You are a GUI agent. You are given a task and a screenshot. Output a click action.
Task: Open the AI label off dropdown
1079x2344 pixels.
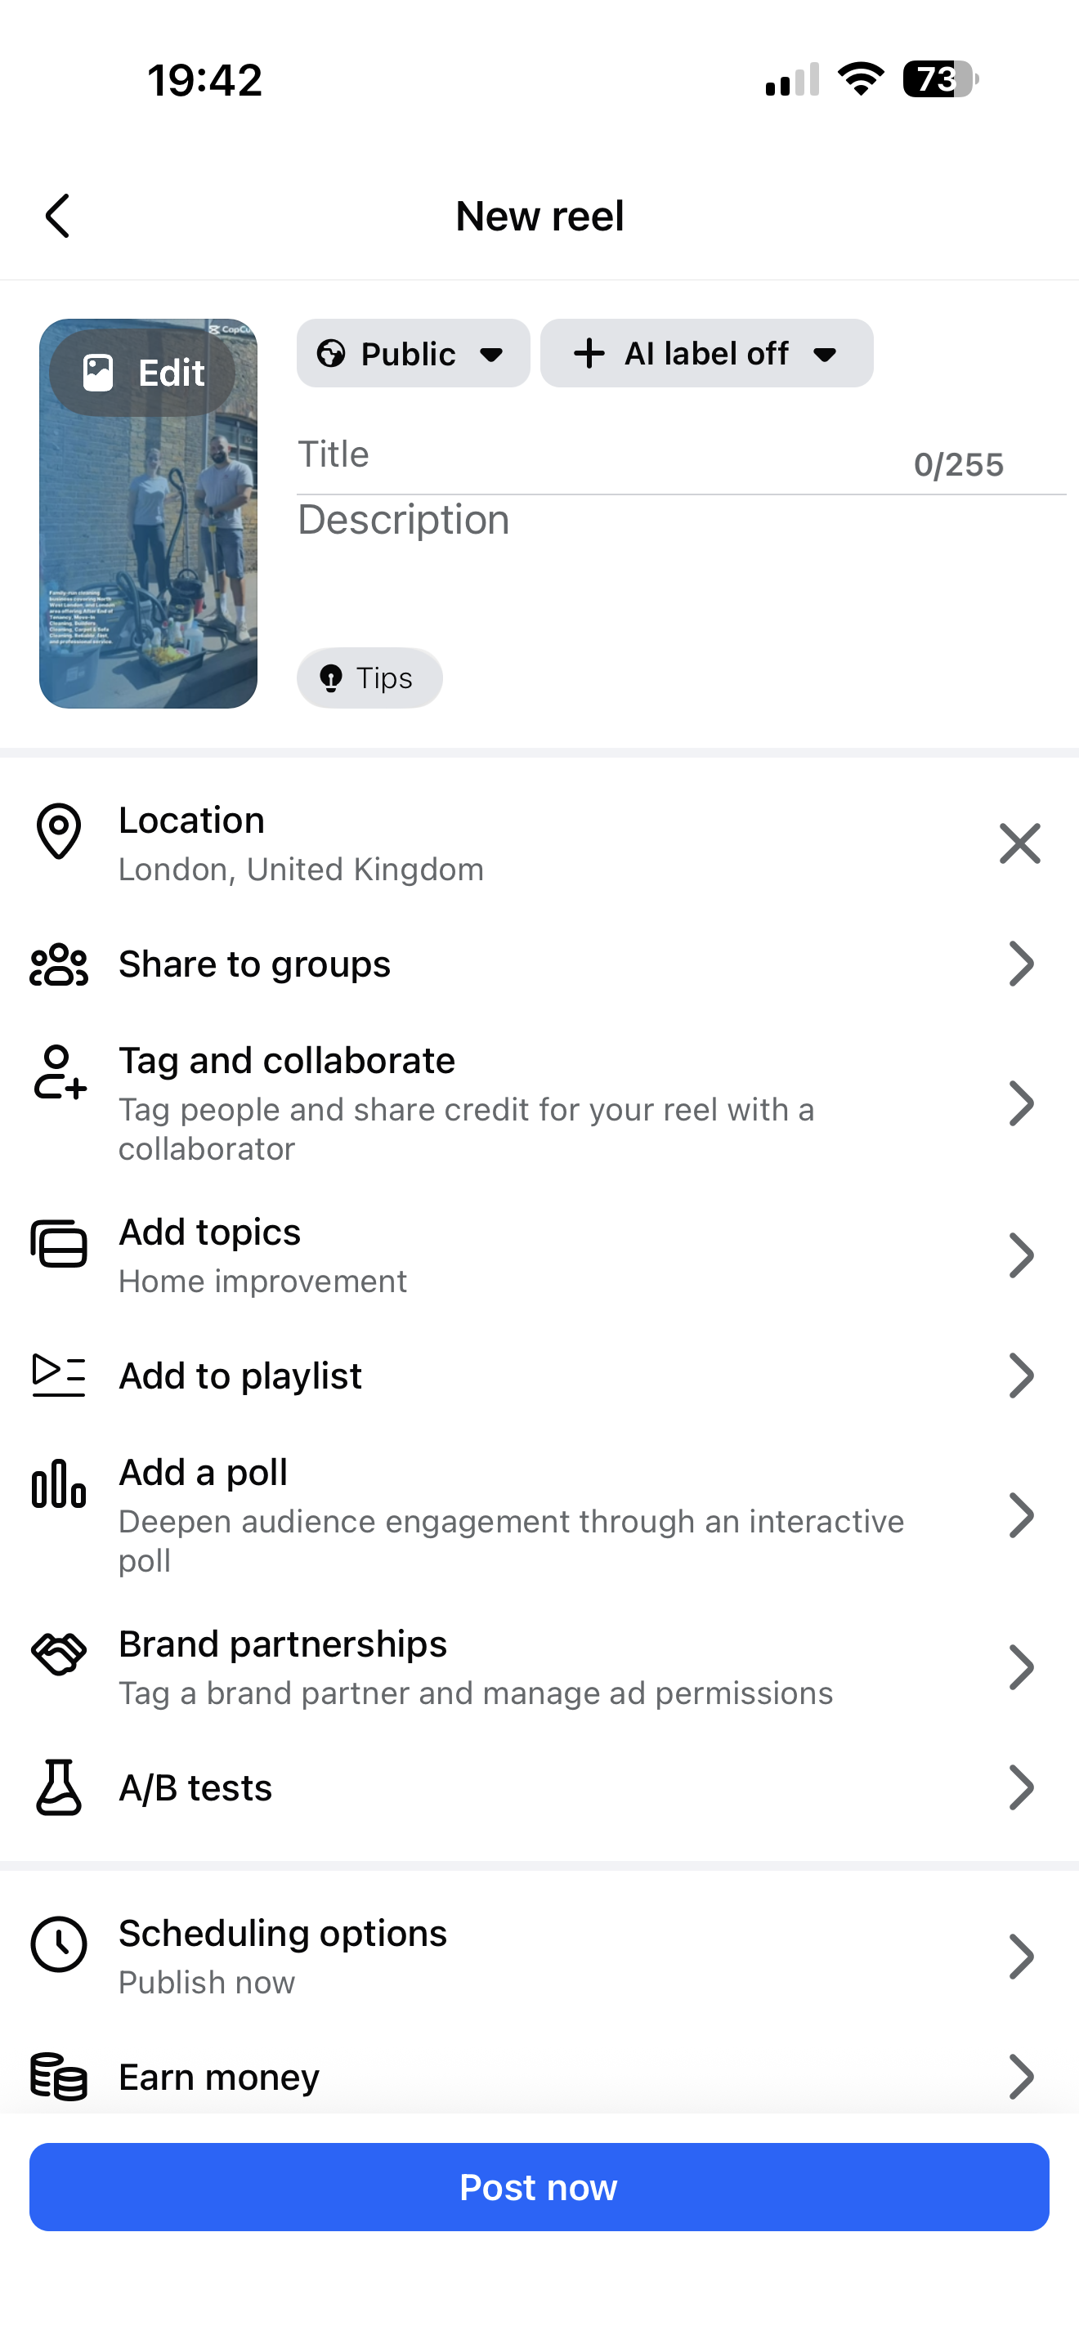click(x=706, y=354)
